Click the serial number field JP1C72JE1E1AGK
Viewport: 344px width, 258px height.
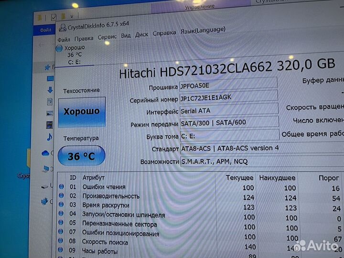pyautogui.click(x=228, y=97)
